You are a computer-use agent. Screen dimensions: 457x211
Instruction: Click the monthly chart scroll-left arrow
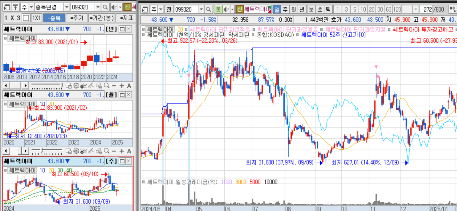click(x=6, y=151)
